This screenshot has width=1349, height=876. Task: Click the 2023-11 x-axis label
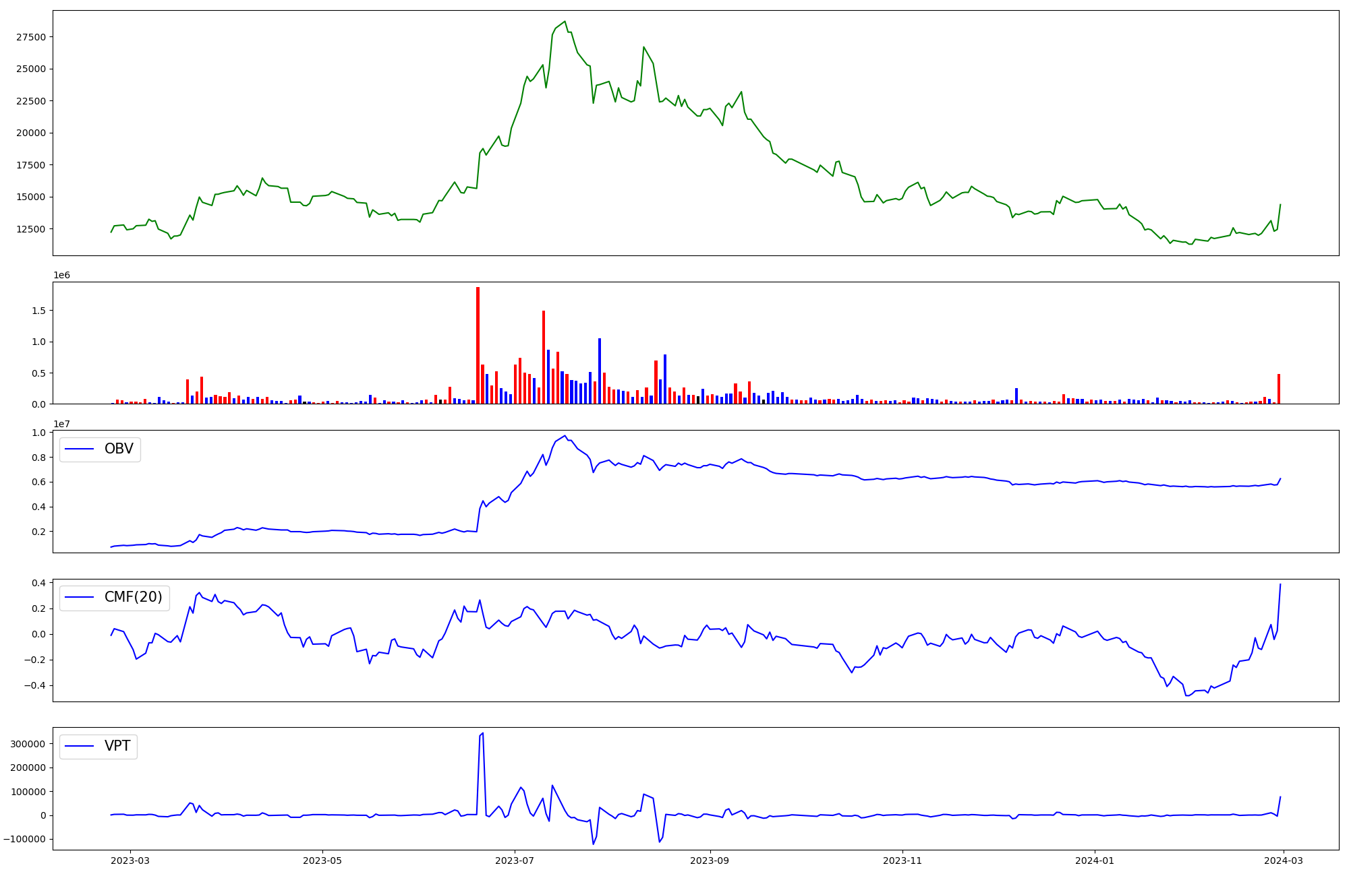(x=902, y=861)
